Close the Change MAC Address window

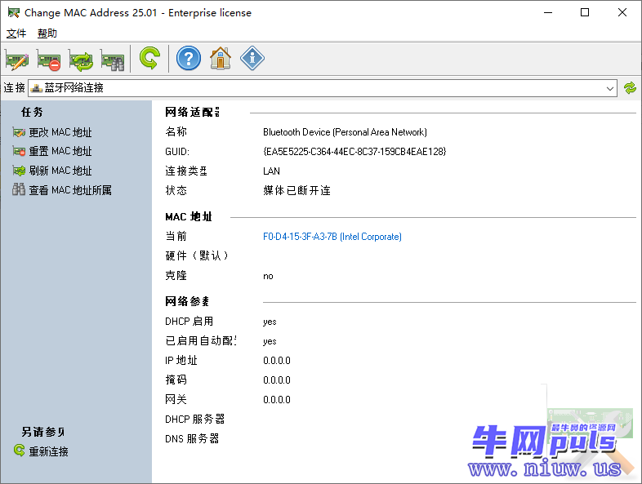pos(622,13)
